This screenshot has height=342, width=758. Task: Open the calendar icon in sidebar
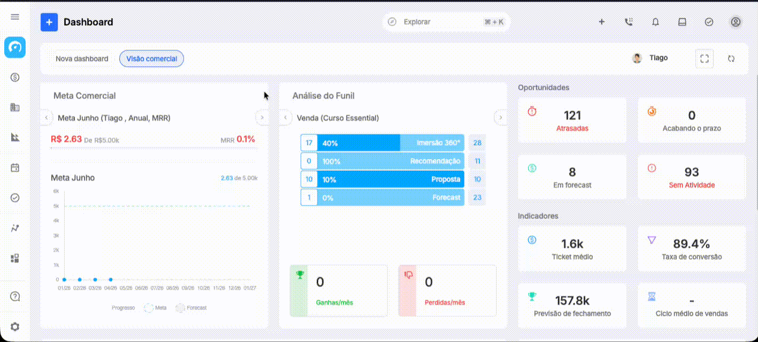[x=15, y=168]
